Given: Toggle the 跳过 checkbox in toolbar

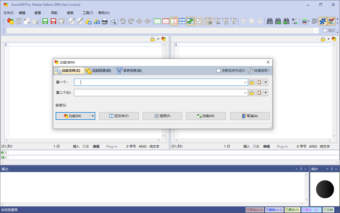Looking at the screenshot, I should 325,31.
